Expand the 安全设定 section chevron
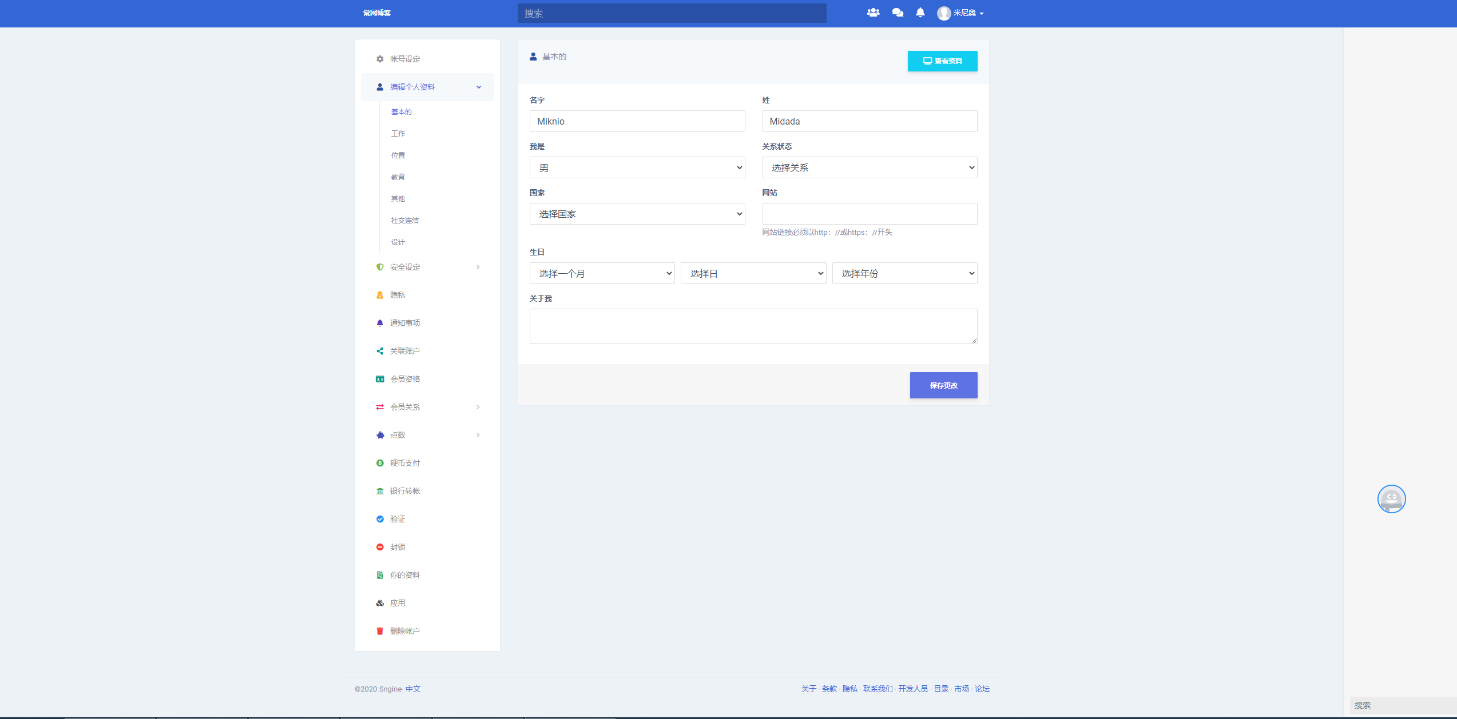Image resolution: width=1457 pixels, height=719 pixels. pyautogui.click(x=478, y=267)
